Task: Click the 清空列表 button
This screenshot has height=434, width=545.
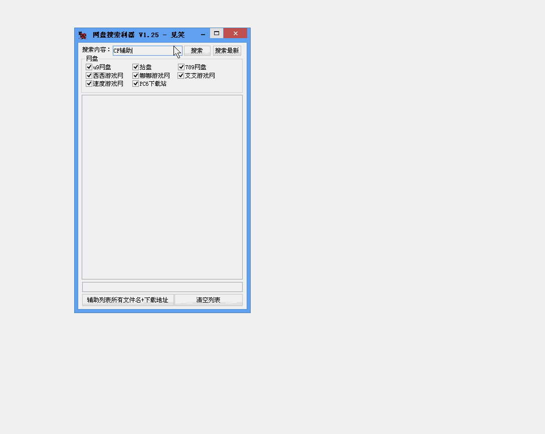Action: [209, 300]
